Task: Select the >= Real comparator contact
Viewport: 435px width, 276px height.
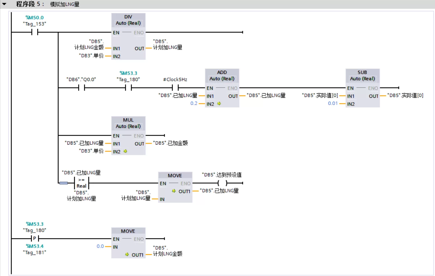Action: pyautogui.click(x=82, y=183)
